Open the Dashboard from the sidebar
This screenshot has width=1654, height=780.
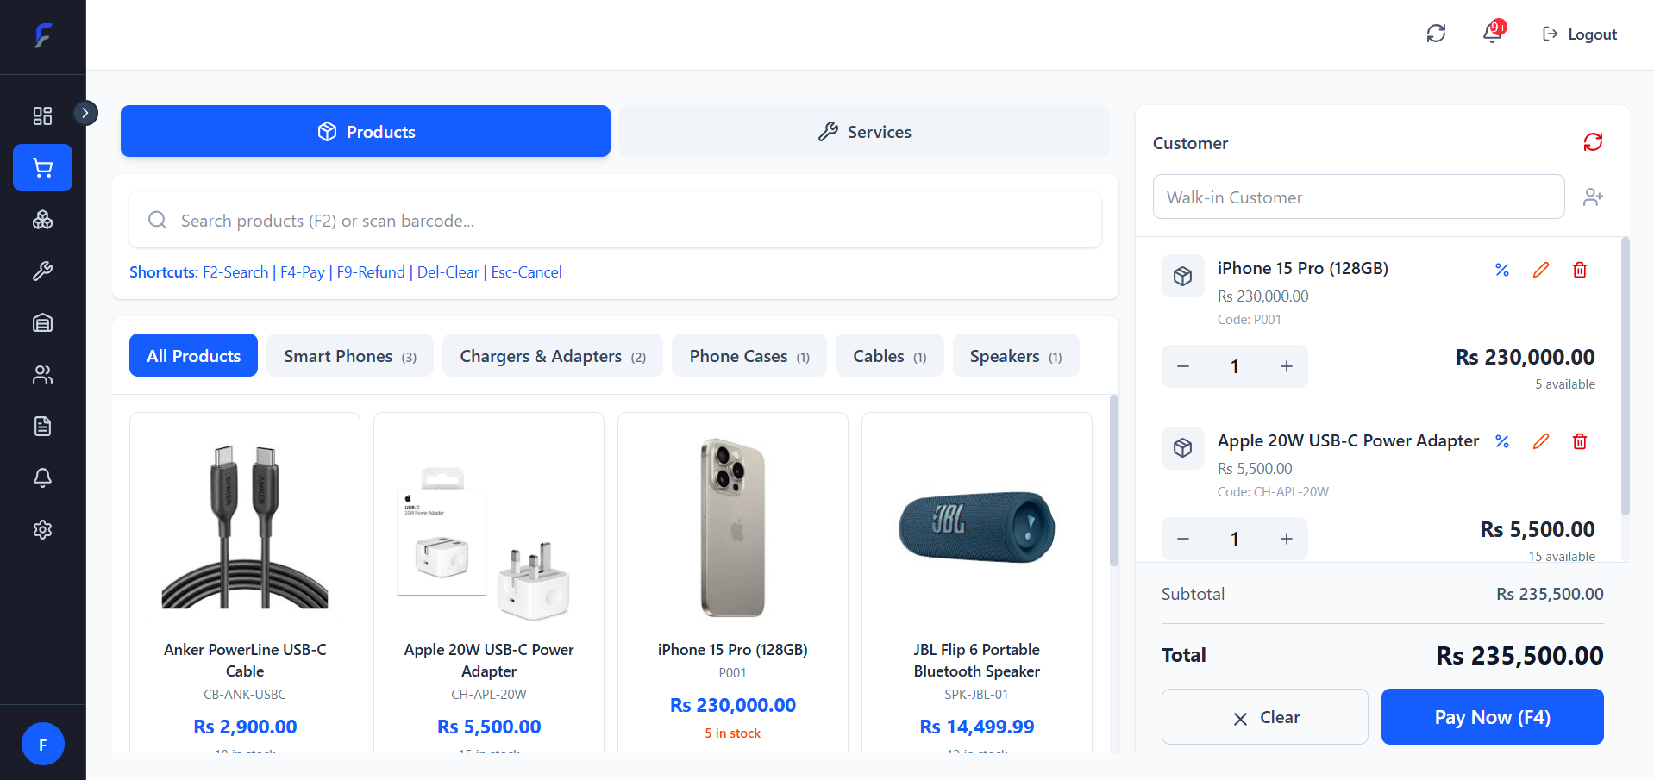click(x=42, y=115)
